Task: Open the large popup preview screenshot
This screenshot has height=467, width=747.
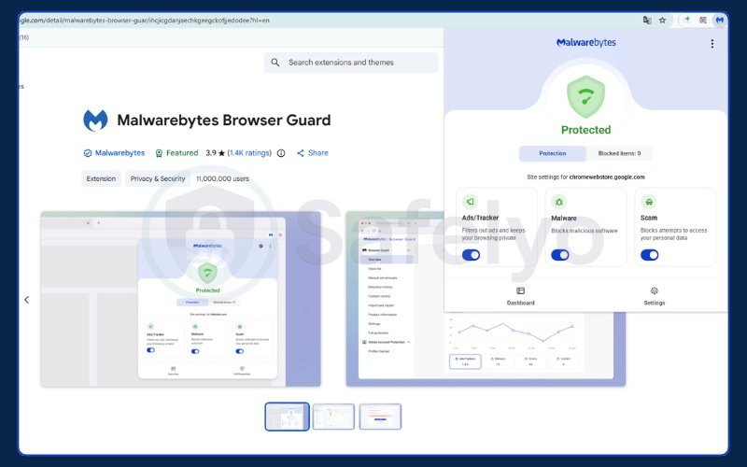Action: click(x=180, y=299)
